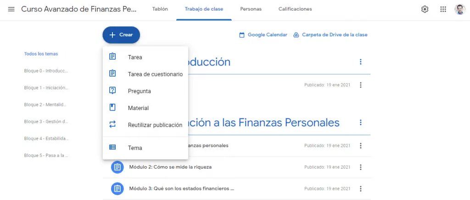Click the partially hidden Introducción topic heading
The image size is (470, 200).
tap(209, 62)
